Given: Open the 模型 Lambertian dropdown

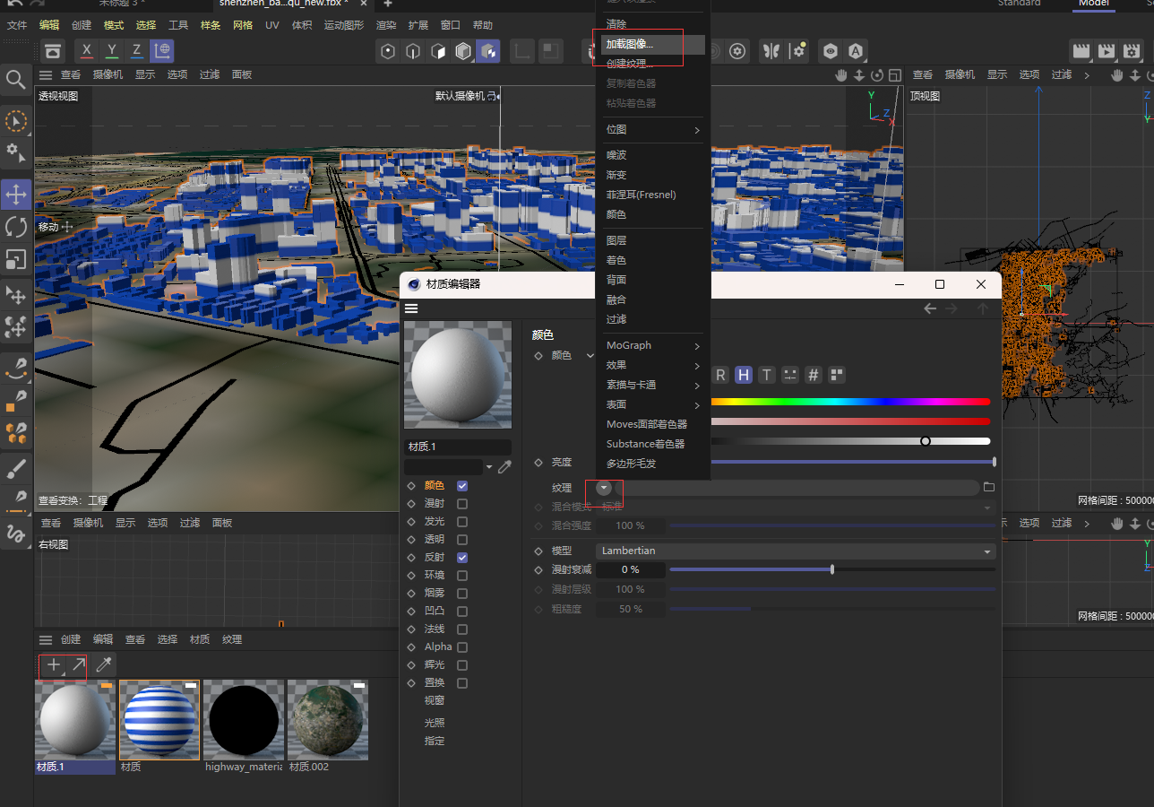Looking at the screenshot, I should (x=795, y=551).
